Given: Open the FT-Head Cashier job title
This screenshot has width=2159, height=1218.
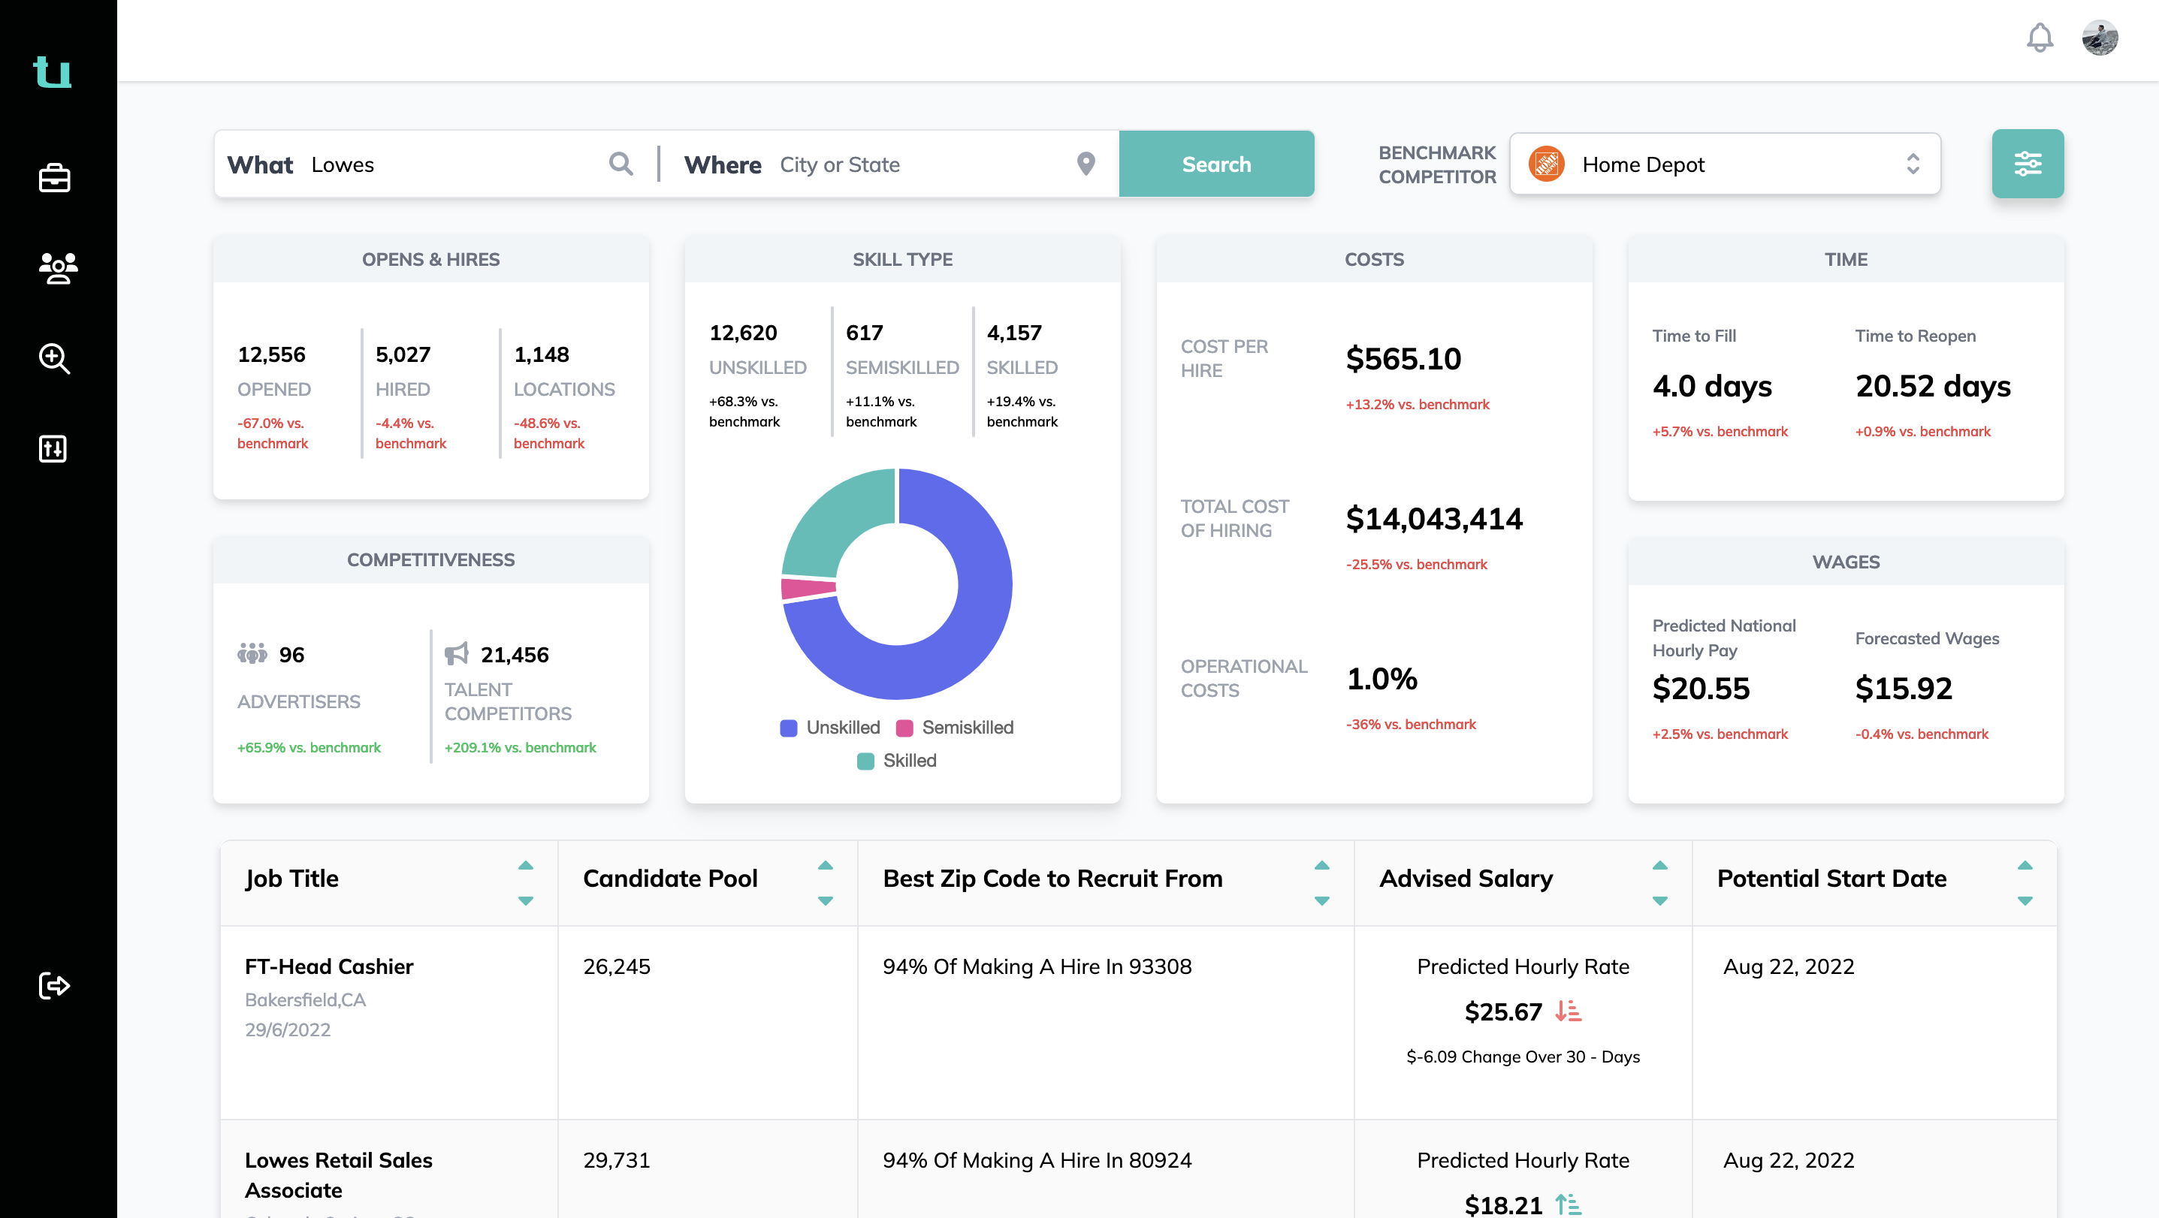Looking at the screenshot, I should [328, 966].
